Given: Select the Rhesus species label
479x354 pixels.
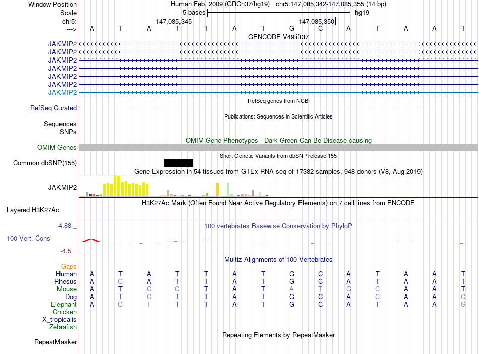Looking at the screenshot, I should tap(66, 281).
